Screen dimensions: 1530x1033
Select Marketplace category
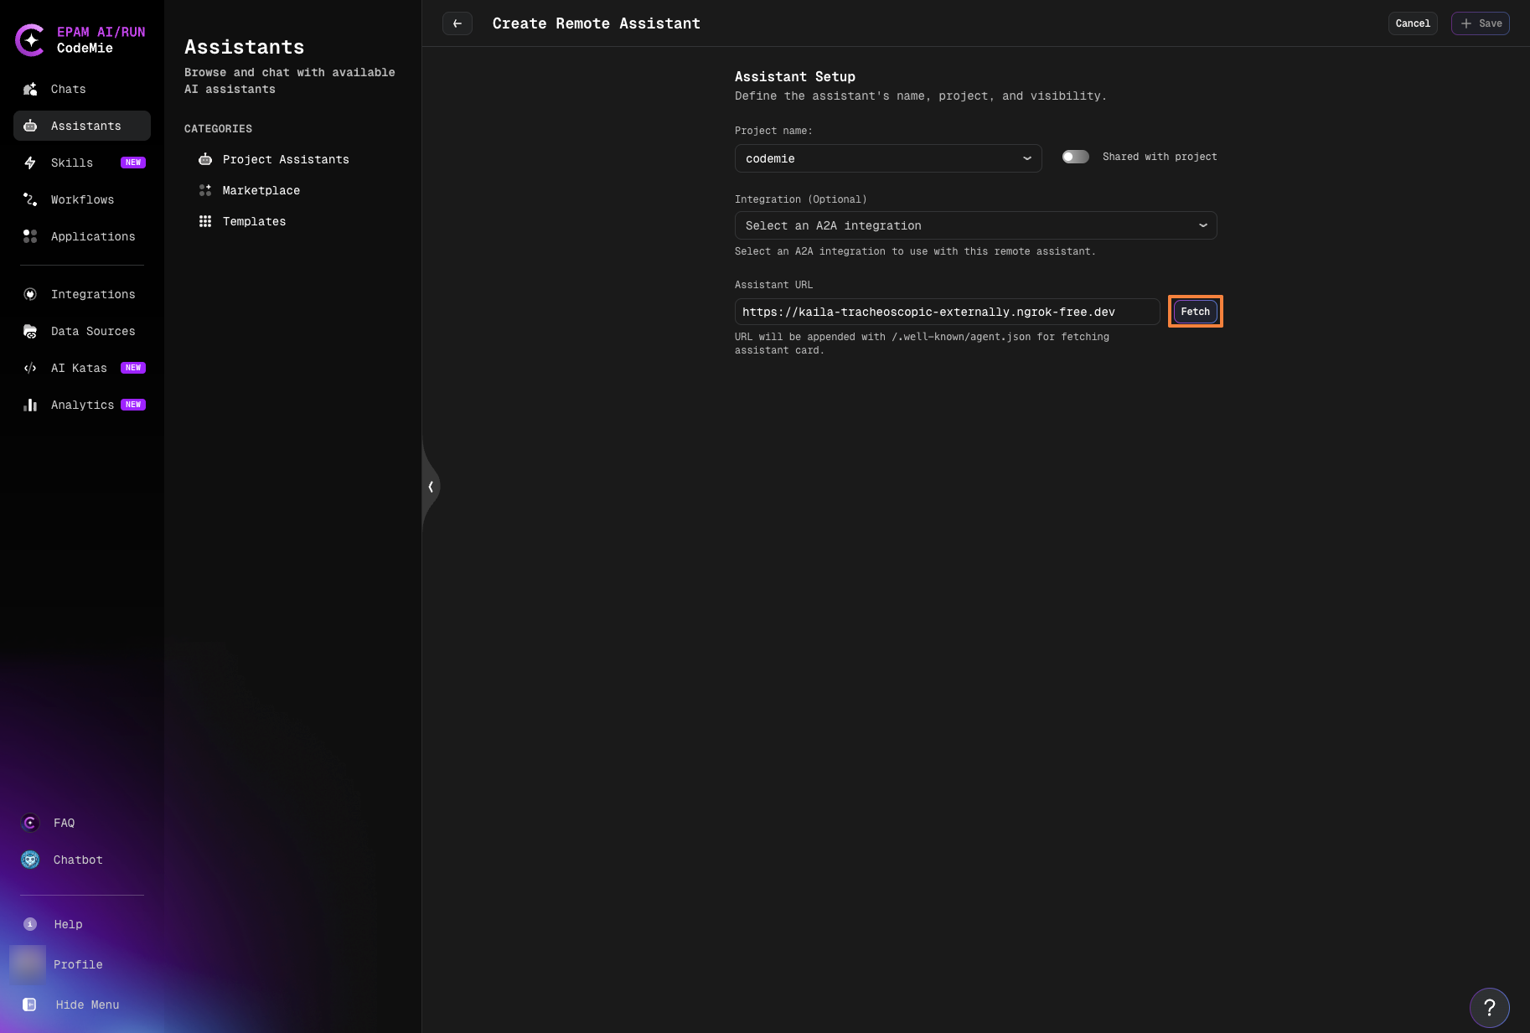pyautogui.click(x=261, y=191)
